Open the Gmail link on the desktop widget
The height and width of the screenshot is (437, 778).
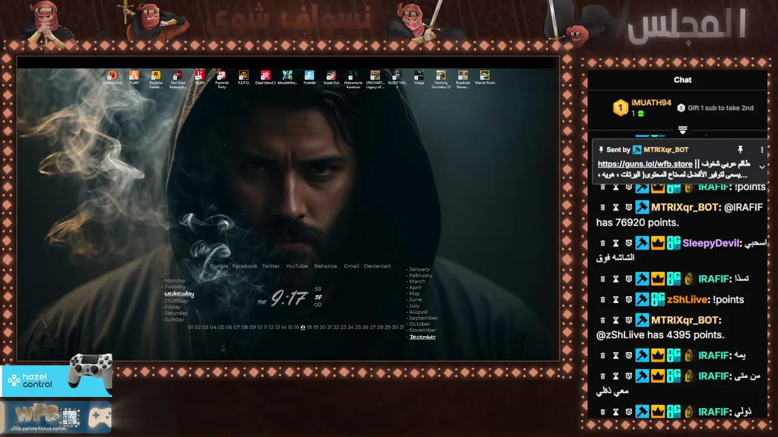tap(351, 266)
